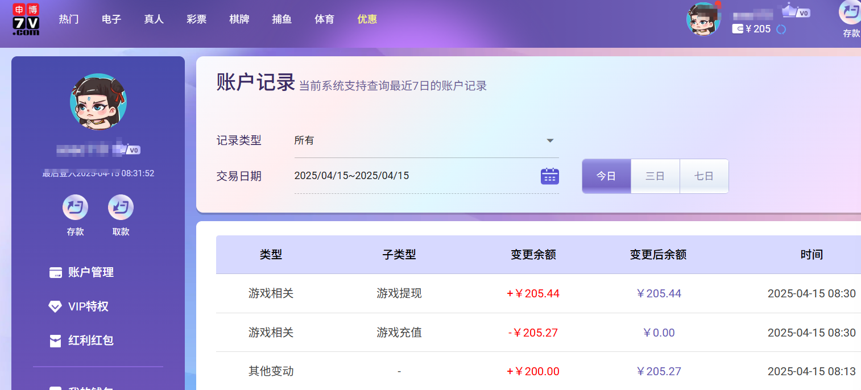
Task: Click the sidebar deposit (存款) icon
Action: click(75, 208)
